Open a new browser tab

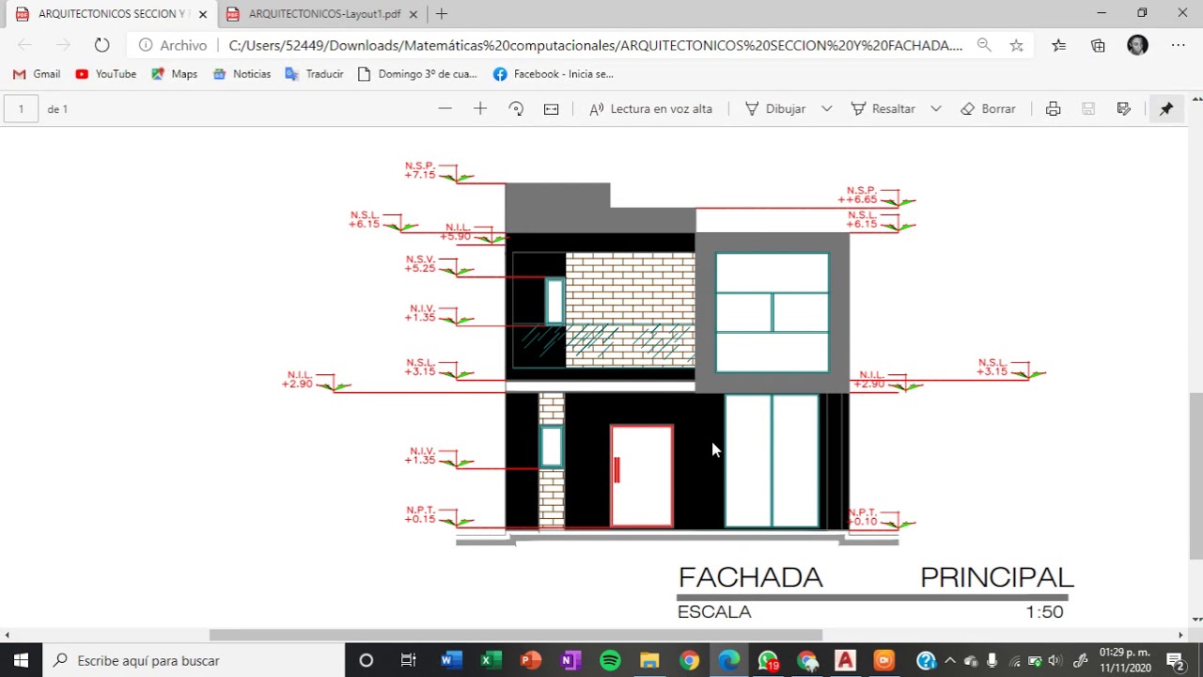[442, 14]
